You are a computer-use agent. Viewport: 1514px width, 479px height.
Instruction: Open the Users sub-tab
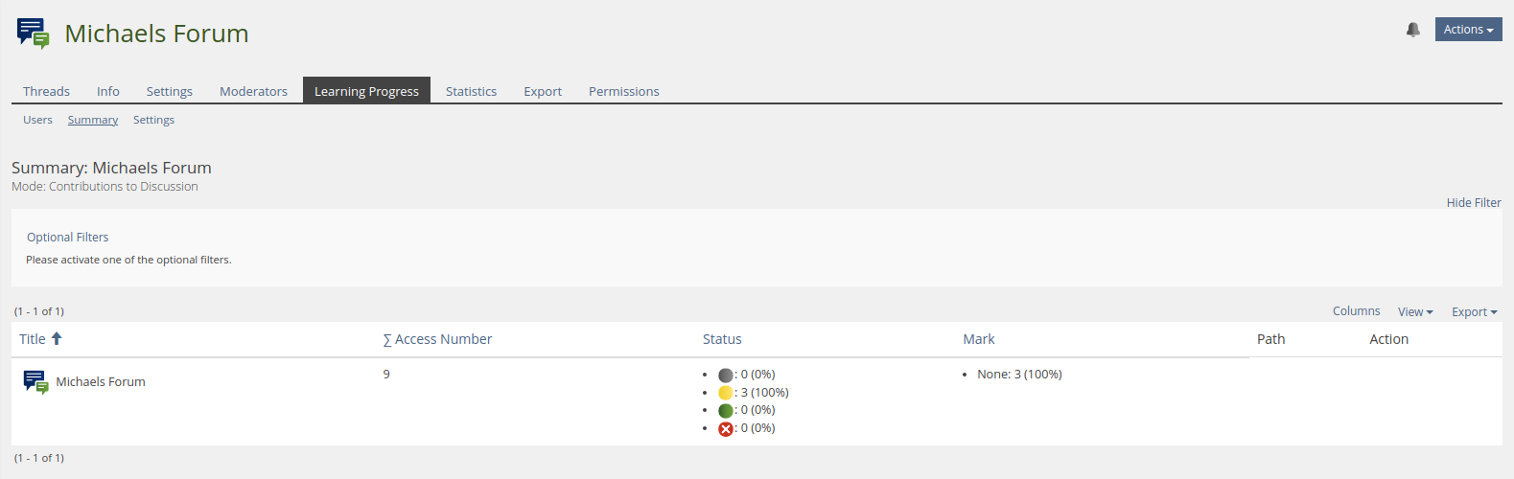pyautogui.click(x=37, y=120)
